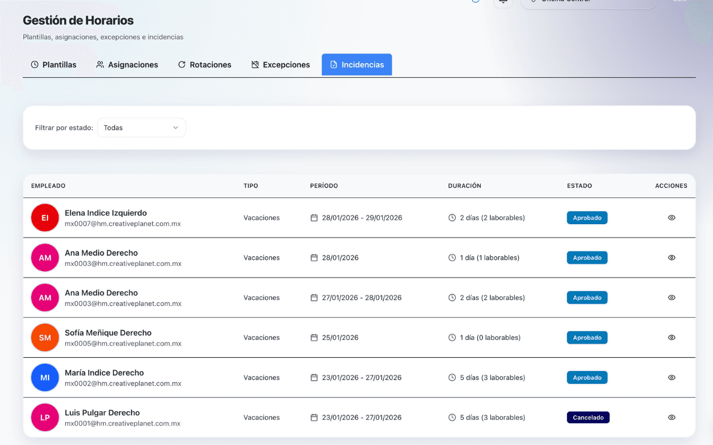Select the Rotaciones rotation icon

pos(182,65)
